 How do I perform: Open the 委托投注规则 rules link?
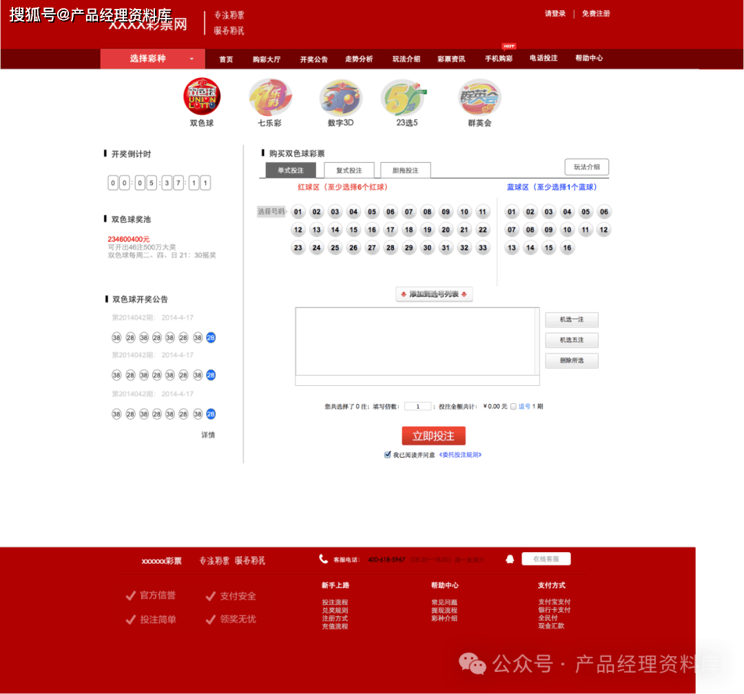(x=459, y=454)
